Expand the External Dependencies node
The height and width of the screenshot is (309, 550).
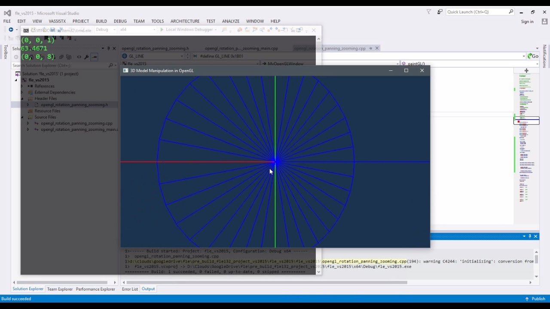22,92
